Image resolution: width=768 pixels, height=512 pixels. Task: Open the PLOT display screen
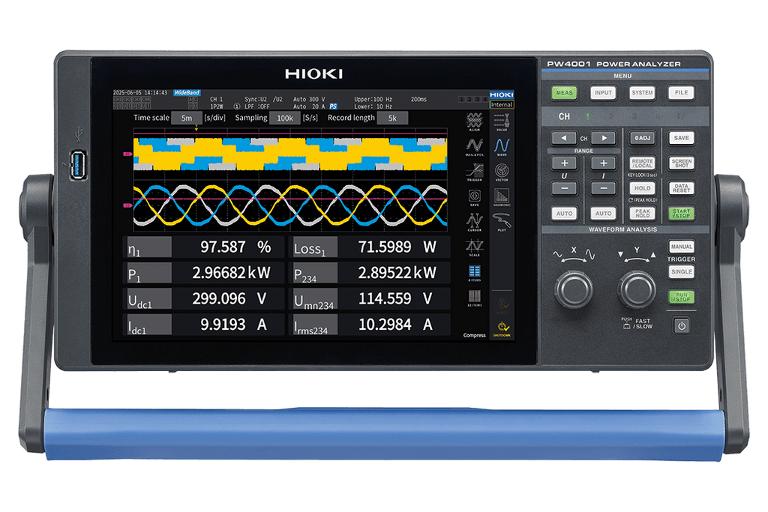point(502,223)
